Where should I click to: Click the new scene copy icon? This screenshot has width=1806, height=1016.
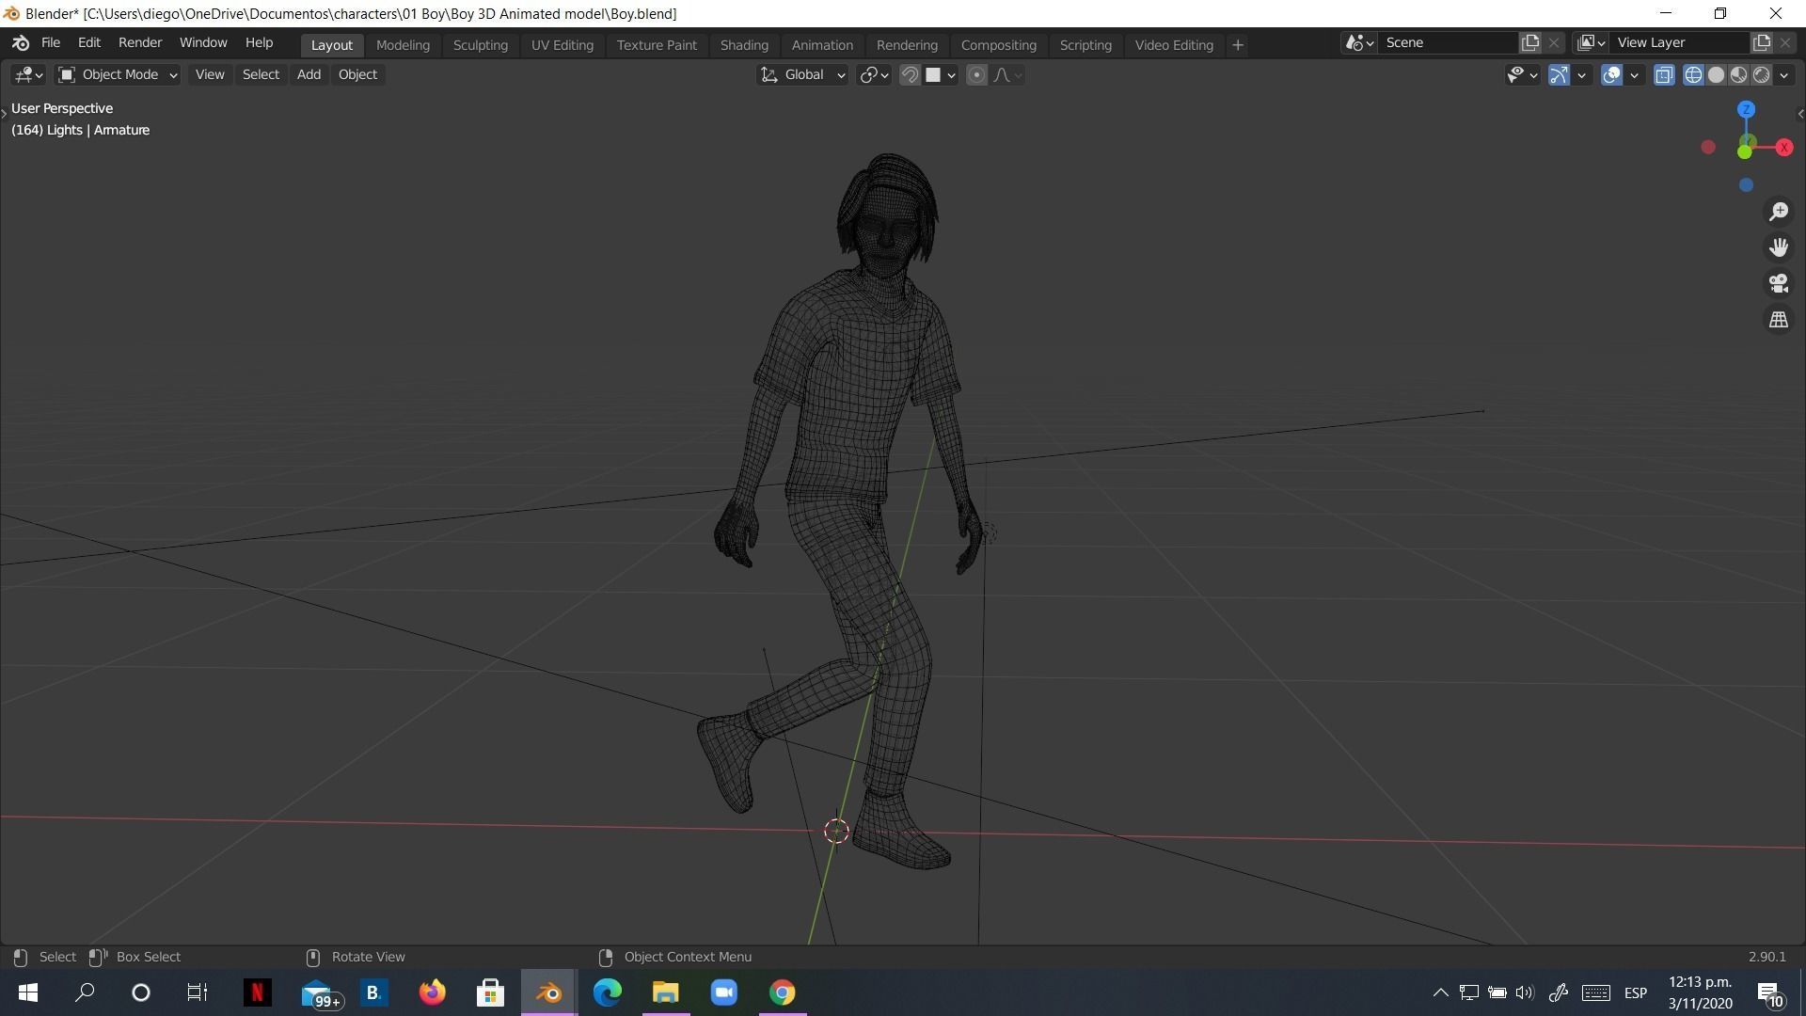pos(1530,42)
